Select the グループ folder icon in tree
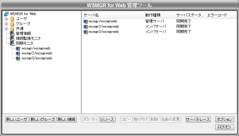The height and width of the screenshot is (136, 239). tap(12, 24)
